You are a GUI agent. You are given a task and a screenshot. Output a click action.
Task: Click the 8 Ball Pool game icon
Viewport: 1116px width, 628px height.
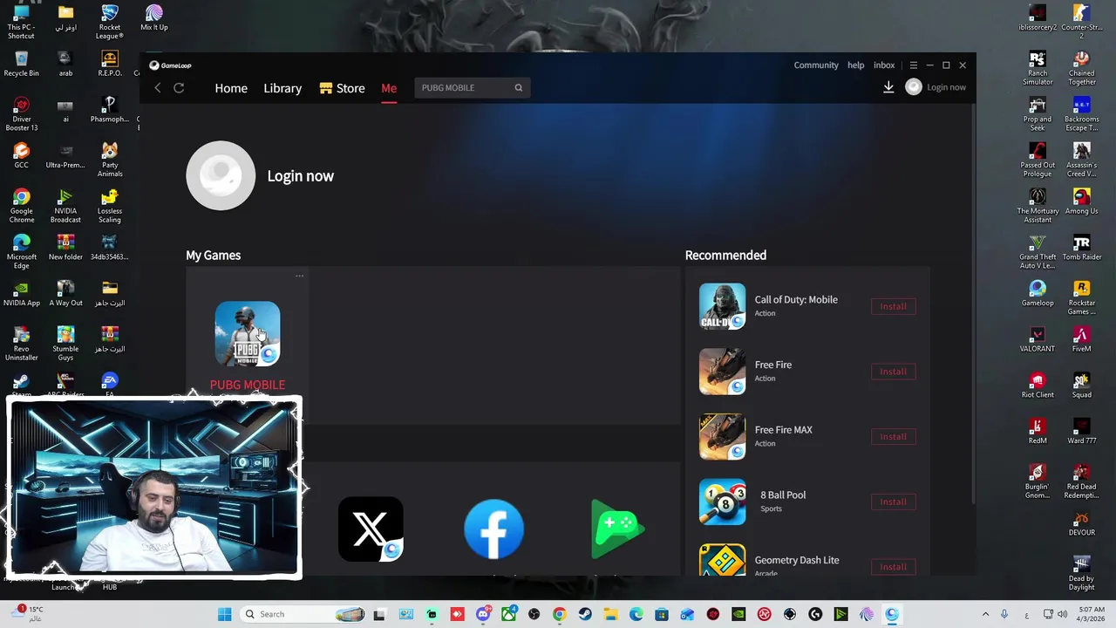coord(722,502)
